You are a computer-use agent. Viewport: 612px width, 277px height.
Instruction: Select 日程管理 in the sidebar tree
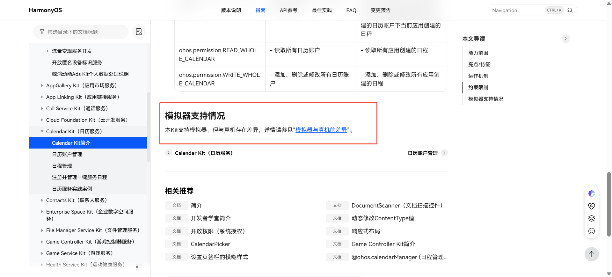click(62, 166)
